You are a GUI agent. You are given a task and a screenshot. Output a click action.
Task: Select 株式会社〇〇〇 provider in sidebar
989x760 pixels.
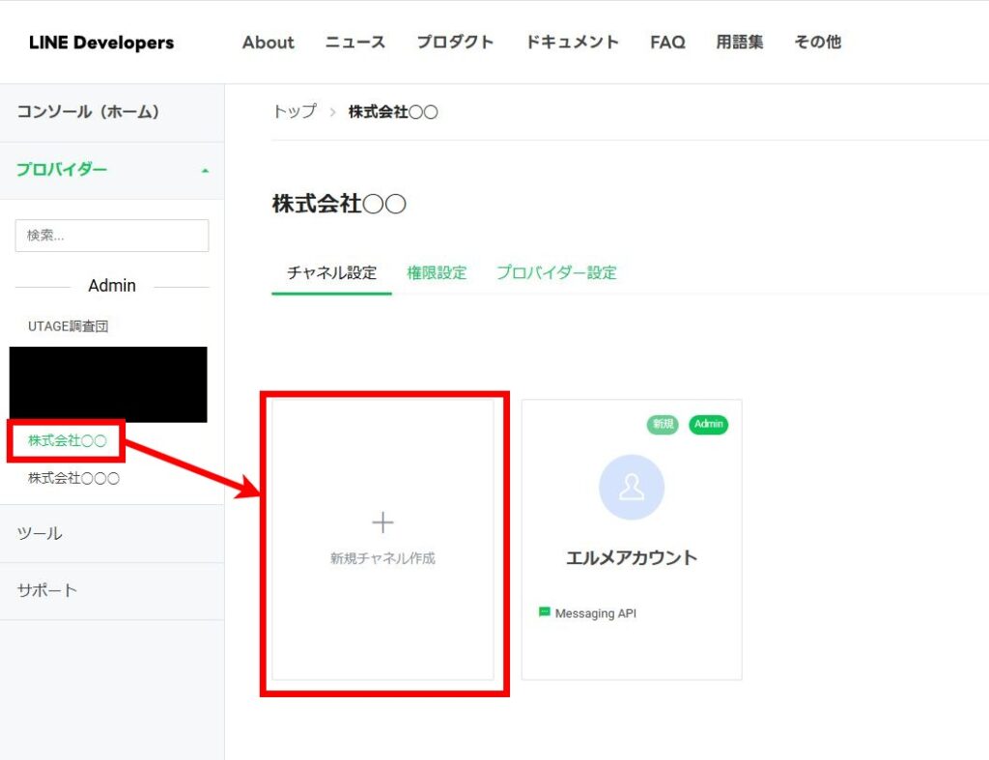pos(73,478)
